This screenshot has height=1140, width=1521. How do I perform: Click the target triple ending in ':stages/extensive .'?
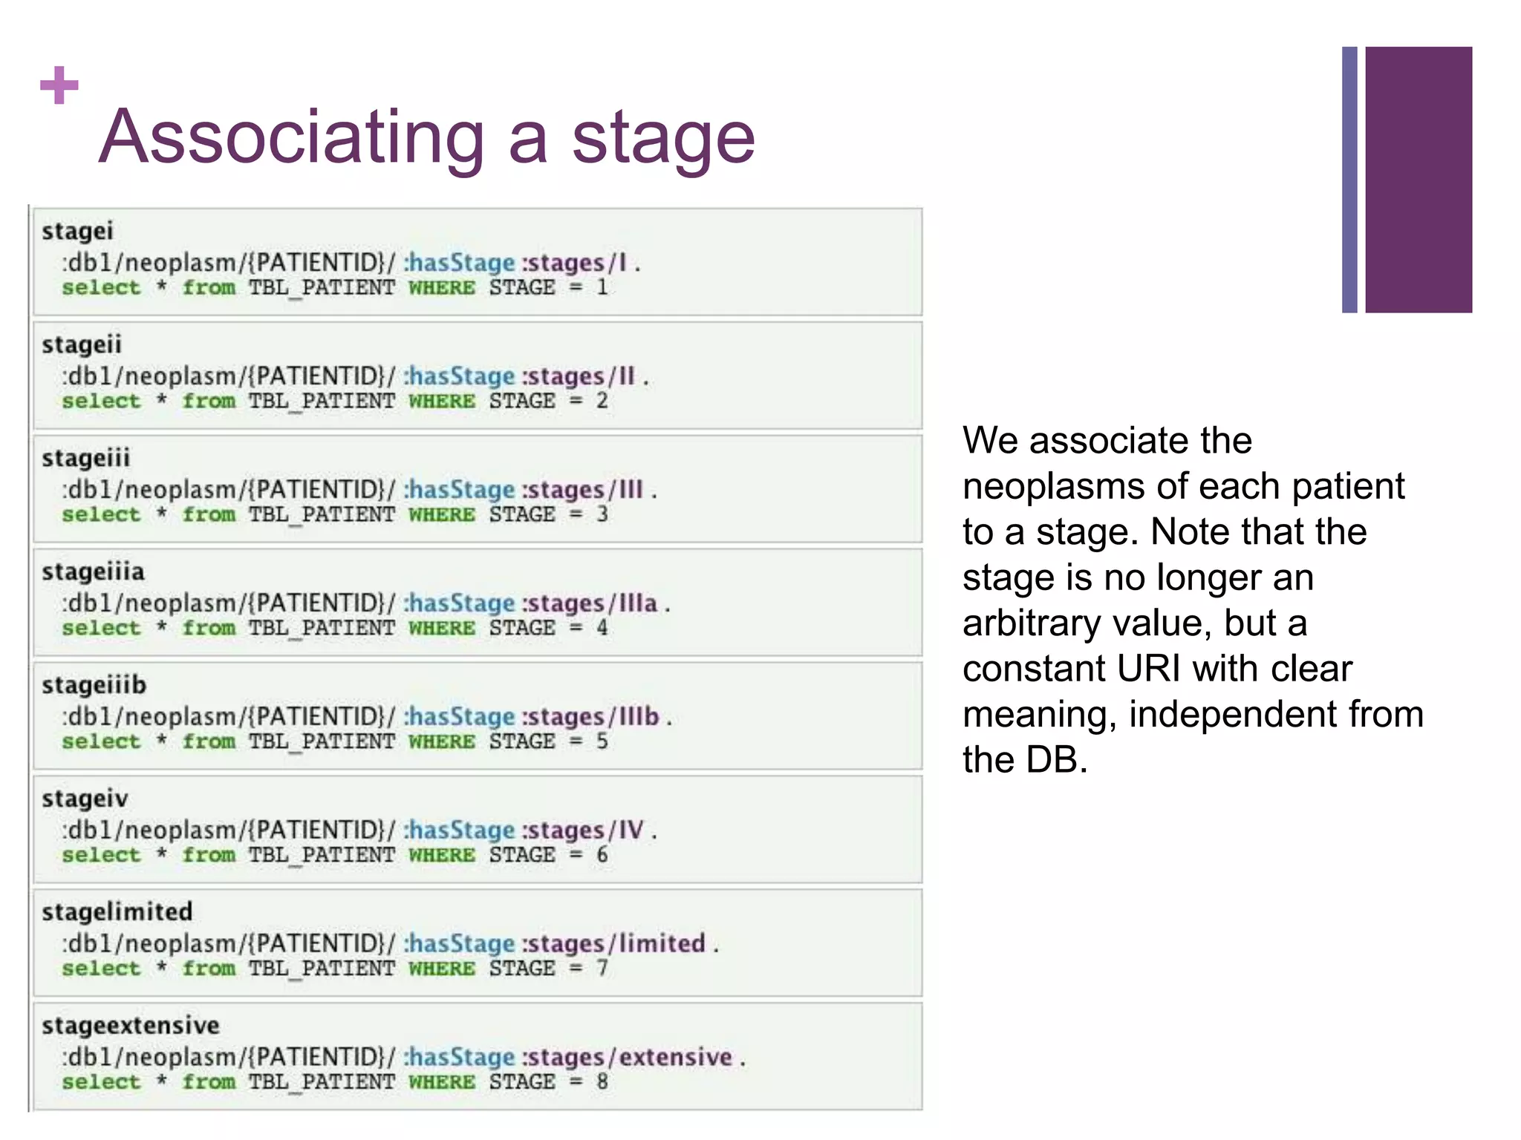click(404, 1057)
